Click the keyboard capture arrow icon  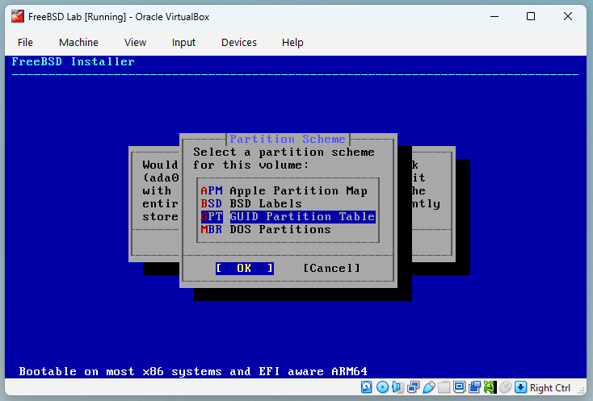pos(521,387)
